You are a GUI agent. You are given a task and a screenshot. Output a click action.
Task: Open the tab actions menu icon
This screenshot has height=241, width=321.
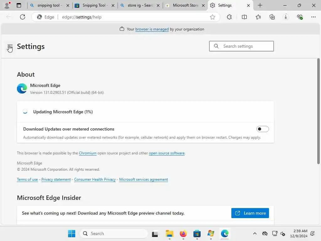click(x=19, y=5)
